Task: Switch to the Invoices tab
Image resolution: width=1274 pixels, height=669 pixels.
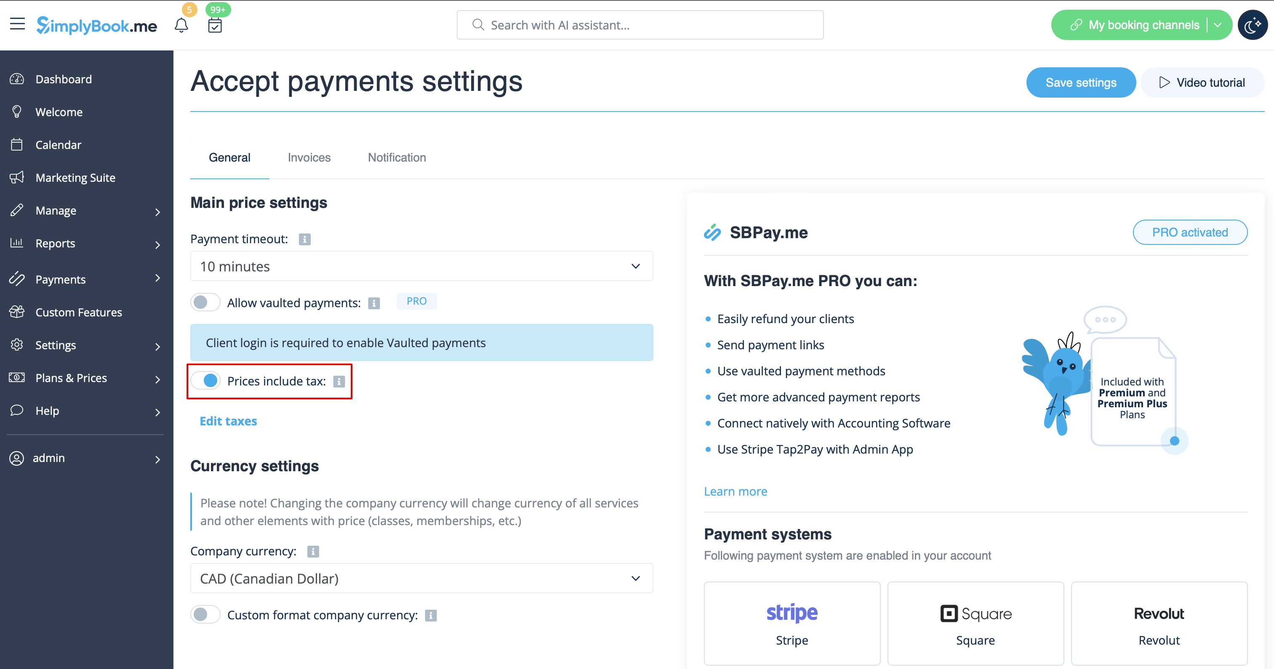Action: (x=309, y=158)
